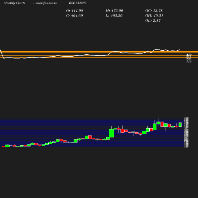The width and height of the screenshot is (198, 198).
Task: Select the close value 'C: 464.60'
Action: (74, 15)
